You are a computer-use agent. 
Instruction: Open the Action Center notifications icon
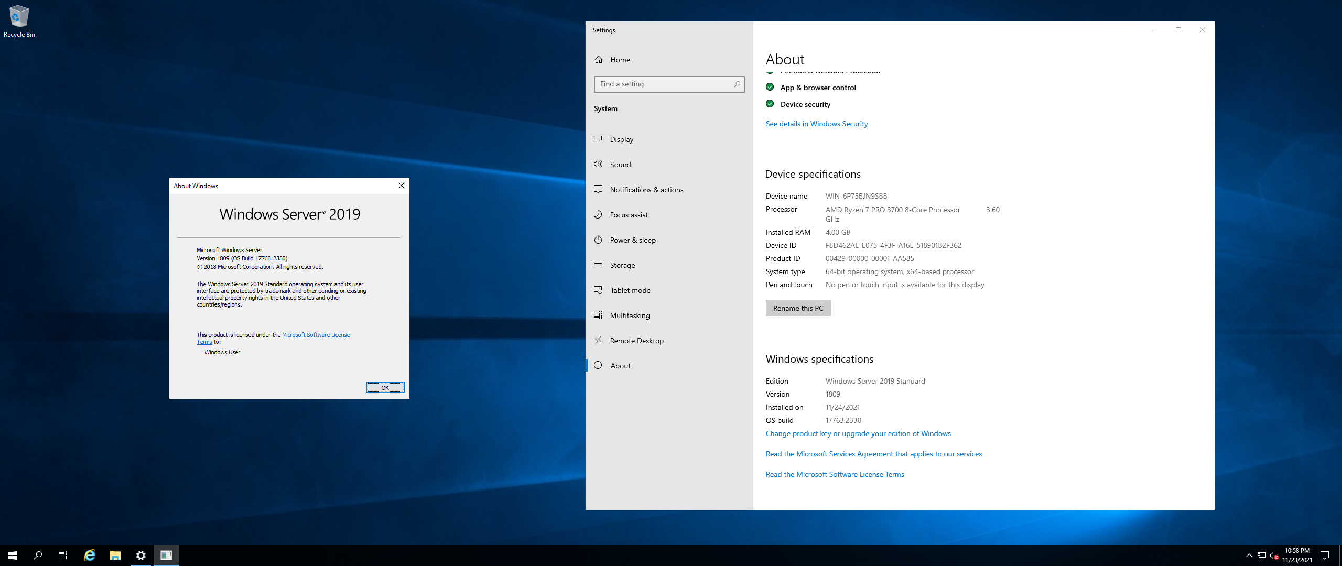[1325, 556]
